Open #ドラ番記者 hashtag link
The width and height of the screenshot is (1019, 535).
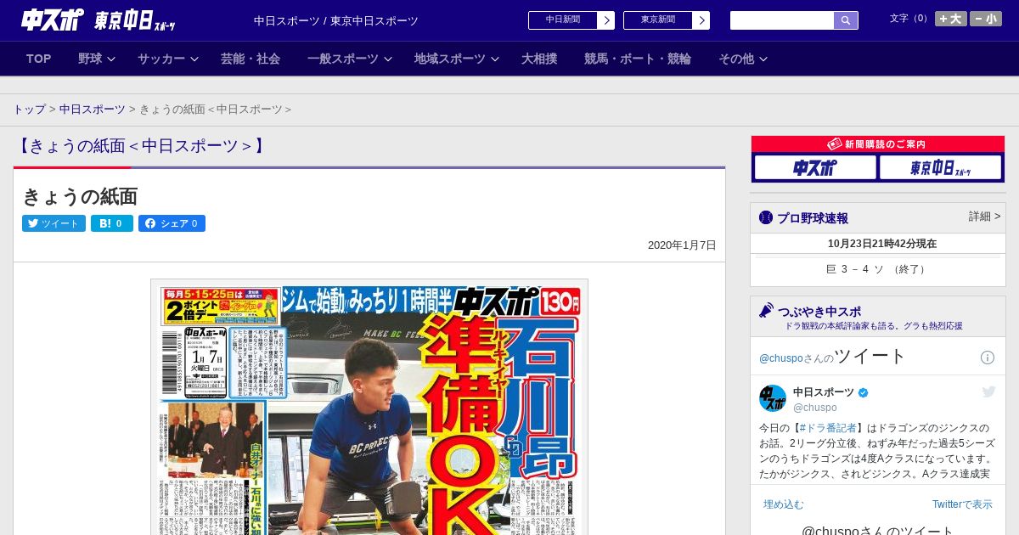click(828, 428)
